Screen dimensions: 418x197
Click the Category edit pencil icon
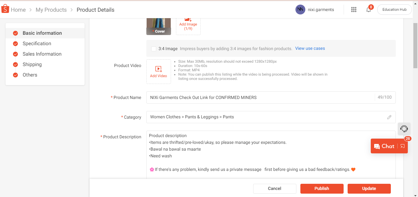[389, 117]
